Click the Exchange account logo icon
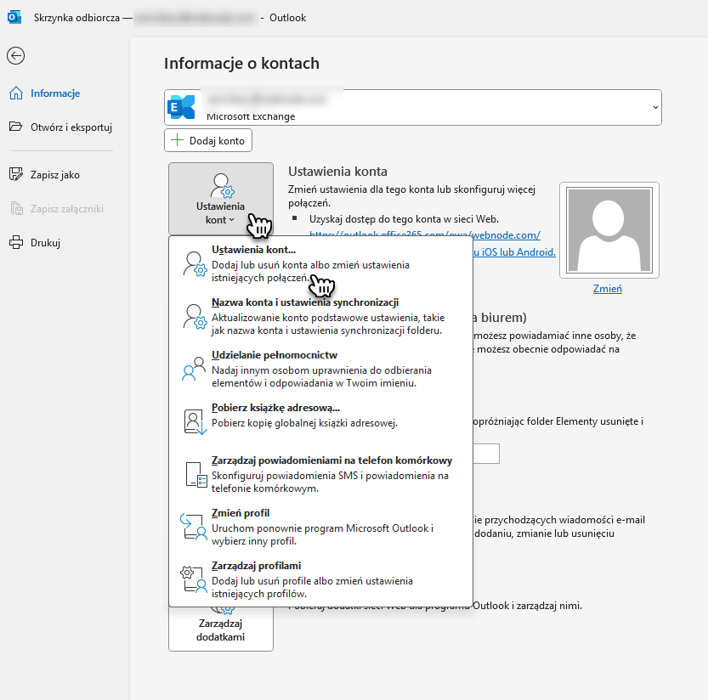708x700 pixels. point(181,107)
